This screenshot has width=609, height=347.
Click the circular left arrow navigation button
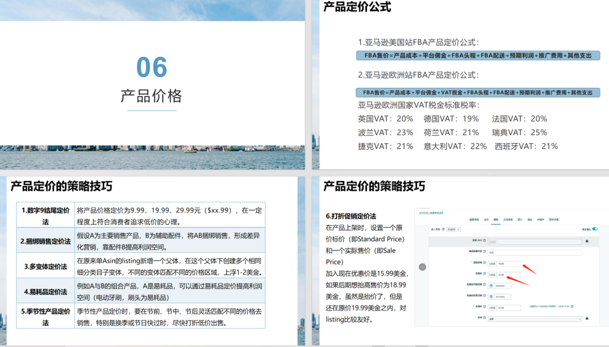(x=422, y=267)
